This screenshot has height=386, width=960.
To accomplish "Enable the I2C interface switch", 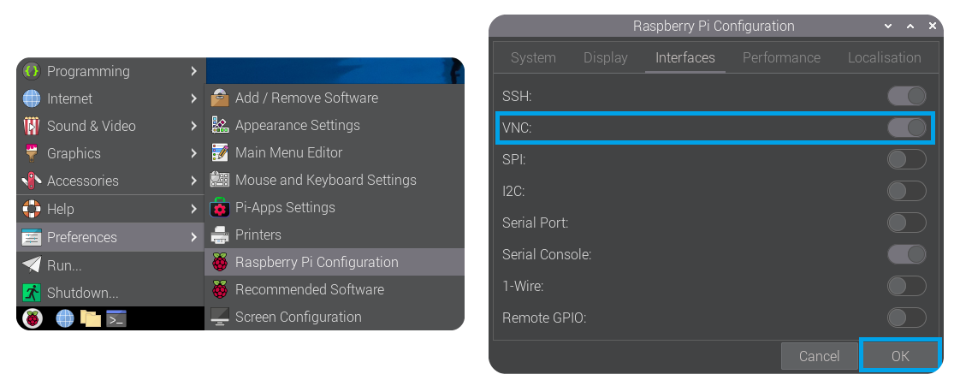I will click(x=907, y=191).
